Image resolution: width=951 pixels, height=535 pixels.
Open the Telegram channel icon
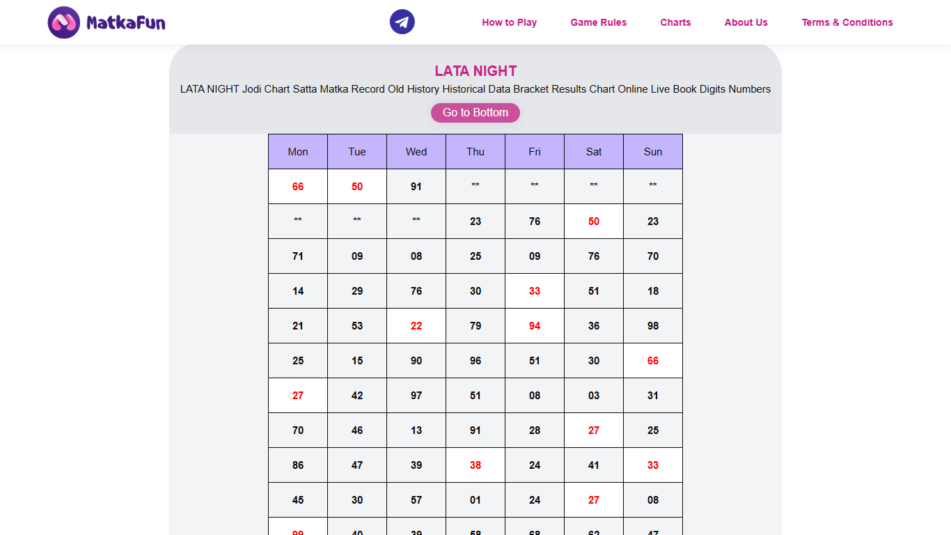tap(402, 22)
